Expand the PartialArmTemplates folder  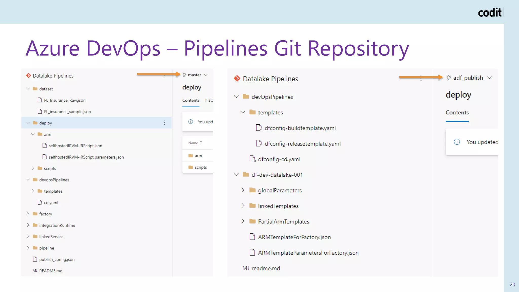tap(243, 221)
